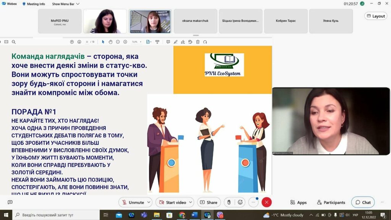Click the zoom in plus icon in PDF toolbar
This screenshot has height=220, width=391.
(x=125, y=42)
